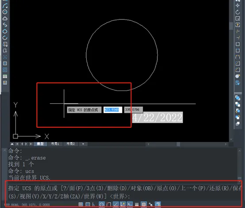Select the Fillet tool on right toolbar
Image resolution: width=245 pixels, height=208 pixels.
[237, 70]
